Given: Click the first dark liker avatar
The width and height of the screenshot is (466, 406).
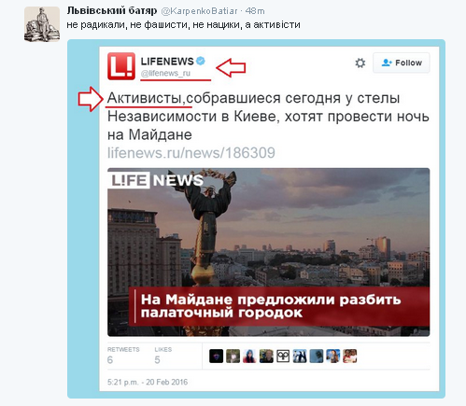Looking at the screenshot, I should tap(217, 356).
